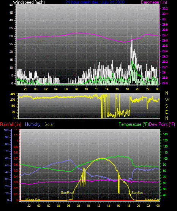Click compass letter 'E' beside direction graph
Image resolution: width=177 pixels, height=211 pixels.
pos(166,112)
